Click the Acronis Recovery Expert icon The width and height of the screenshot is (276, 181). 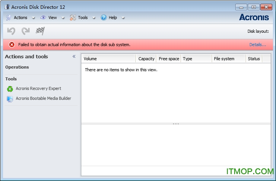[10, 89]
